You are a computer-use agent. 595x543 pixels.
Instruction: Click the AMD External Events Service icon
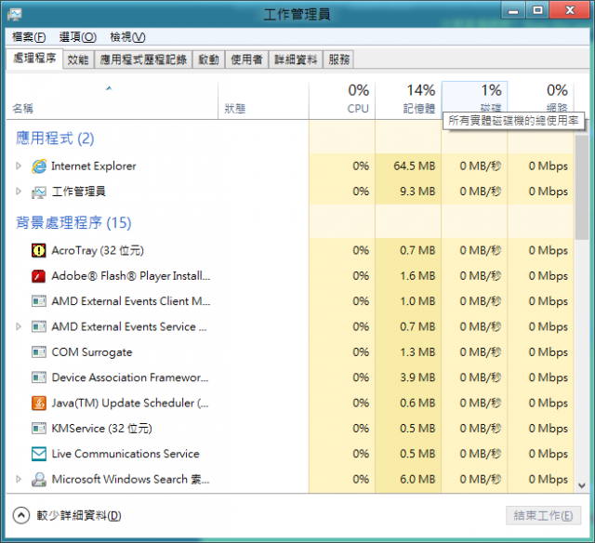[39, 326]
